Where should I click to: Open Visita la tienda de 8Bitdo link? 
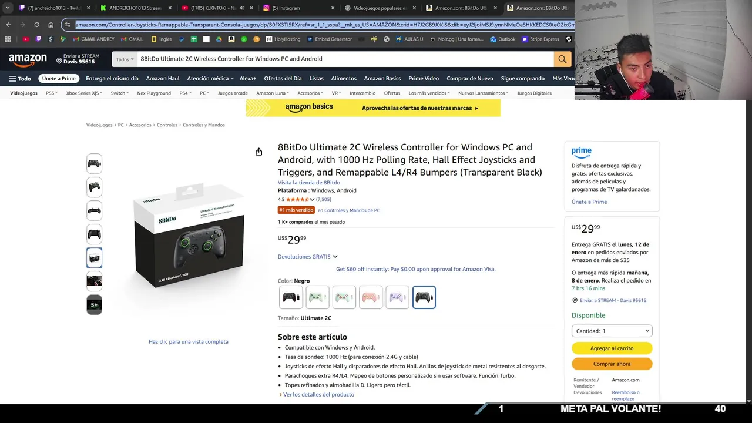[309, 183]
